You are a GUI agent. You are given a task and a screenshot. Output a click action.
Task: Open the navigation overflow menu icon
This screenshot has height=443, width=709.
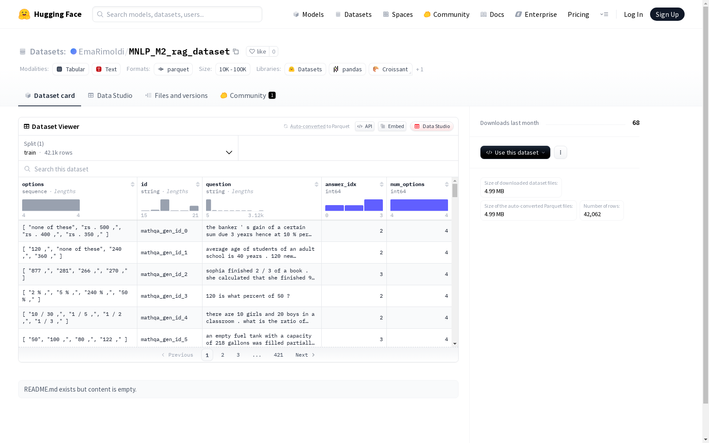point(604,14)
